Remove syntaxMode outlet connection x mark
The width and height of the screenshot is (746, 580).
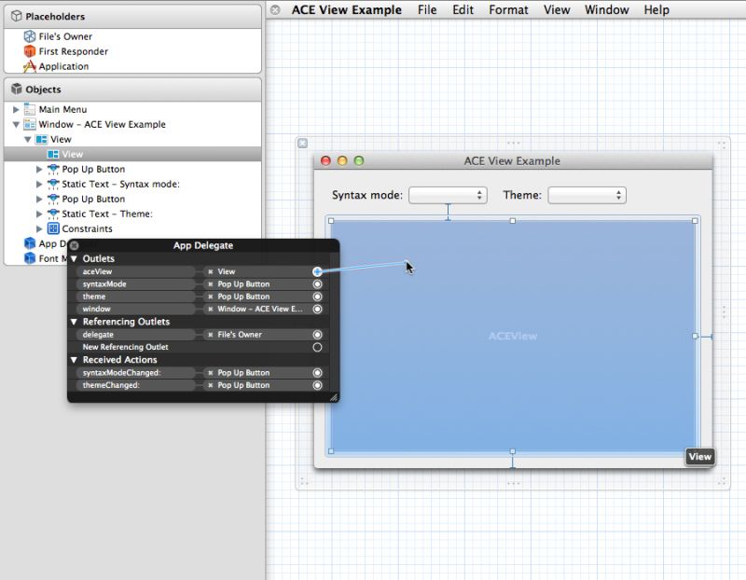click(211, 284)
